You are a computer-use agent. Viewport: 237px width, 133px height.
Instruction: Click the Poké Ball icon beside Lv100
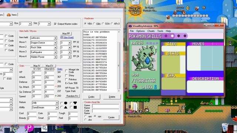[x=135, y=86]
